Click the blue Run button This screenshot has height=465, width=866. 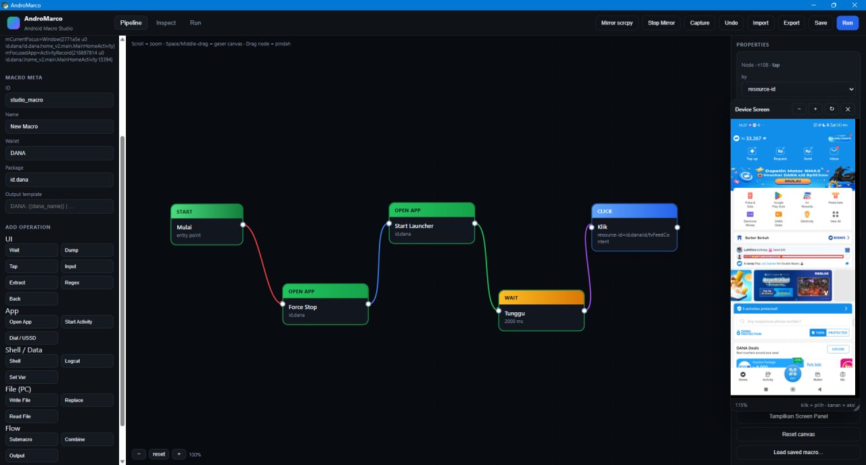click(848, 23)
